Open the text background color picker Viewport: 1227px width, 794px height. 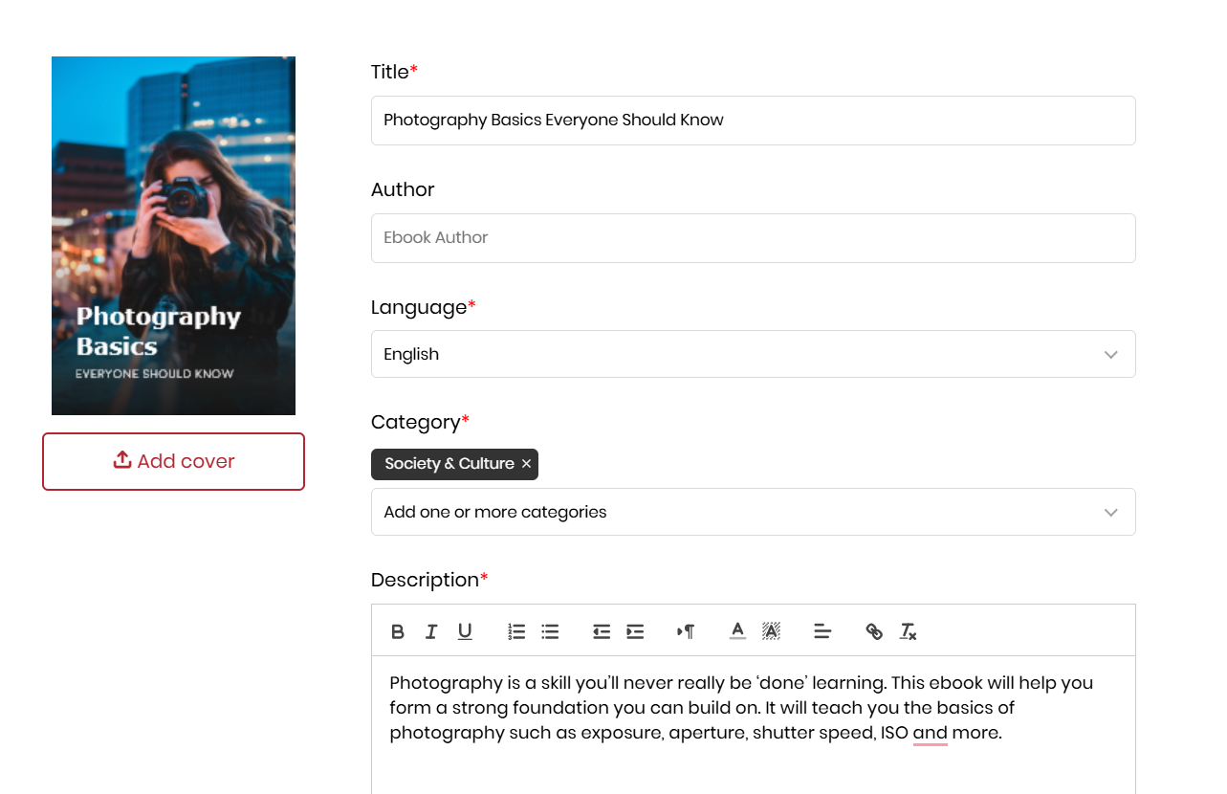(771, 631)
